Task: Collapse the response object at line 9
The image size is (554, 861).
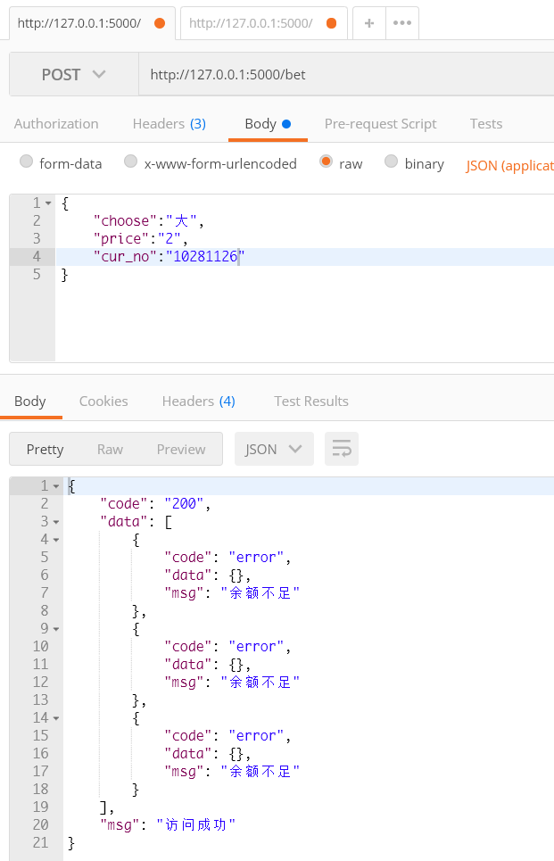Action: pyautogui.click(x=56, y=629)
